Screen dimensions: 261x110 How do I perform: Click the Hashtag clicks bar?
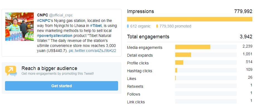click(x=206, y=70)
